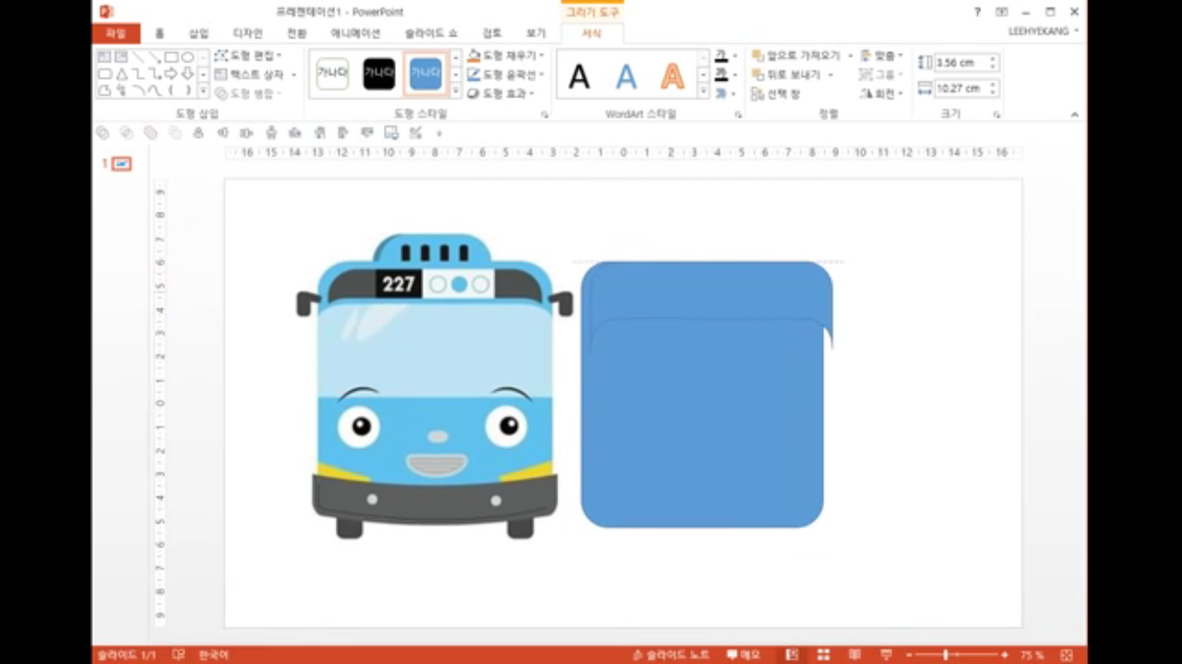Open the spell check icon in the status bar
This screenshot has width=1182, height=664.
tap(178, 655)
